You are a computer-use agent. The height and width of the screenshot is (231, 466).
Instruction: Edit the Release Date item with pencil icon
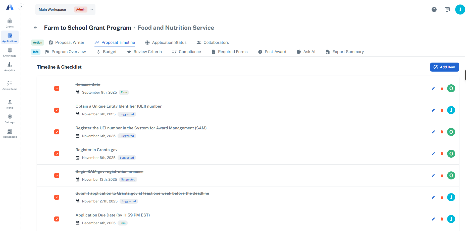[x=433, y=88]
